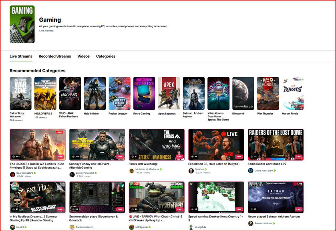Click channel name xLuigi34x

click(201, 227)
